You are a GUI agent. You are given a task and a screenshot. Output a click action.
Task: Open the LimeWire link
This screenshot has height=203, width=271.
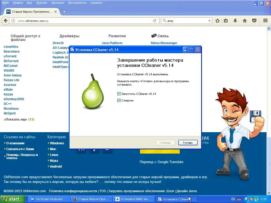[x=11, y=47]
